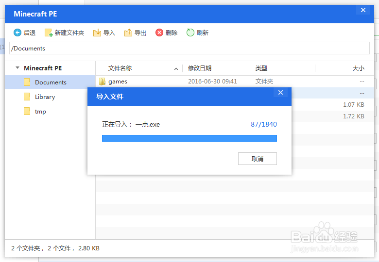Click the 1.07 KB size cell
The height and width of the screenshot is (262, 379).
point(354,105)
